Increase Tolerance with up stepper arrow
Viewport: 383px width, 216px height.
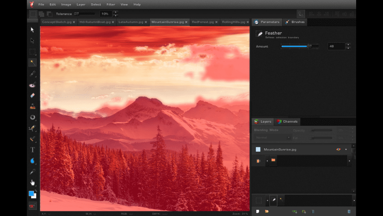[x=115, y=12]
